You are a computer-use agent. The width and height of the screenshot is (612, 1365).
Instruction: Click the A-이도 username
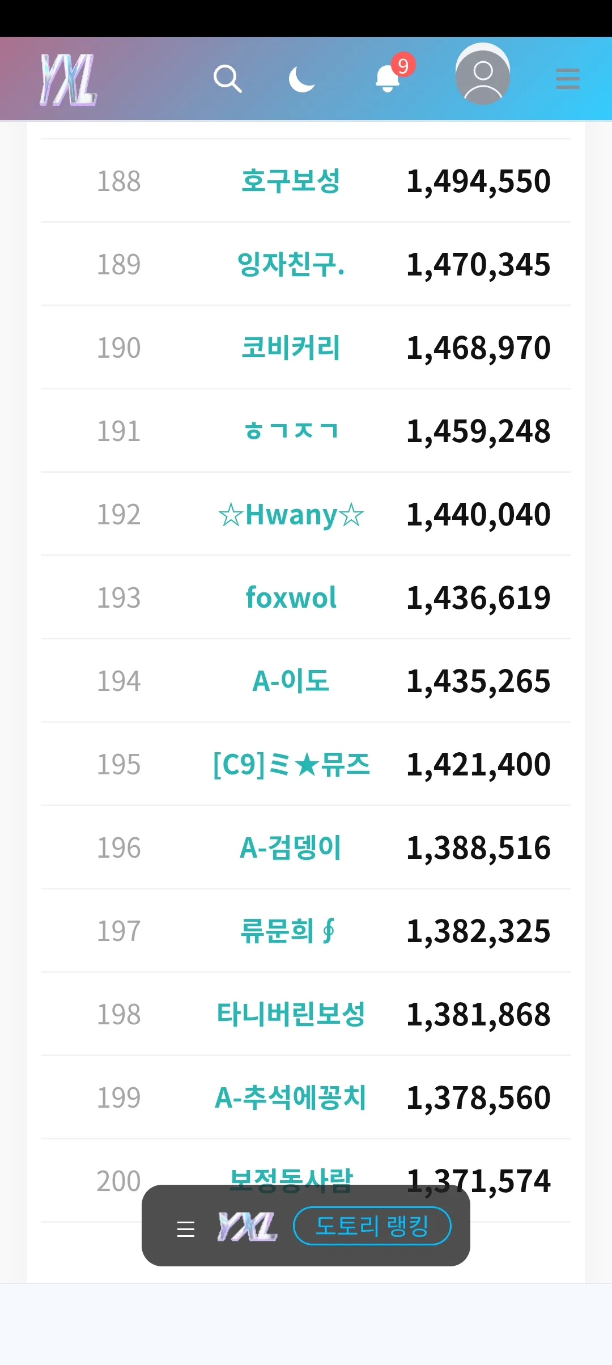pos(291,681)
